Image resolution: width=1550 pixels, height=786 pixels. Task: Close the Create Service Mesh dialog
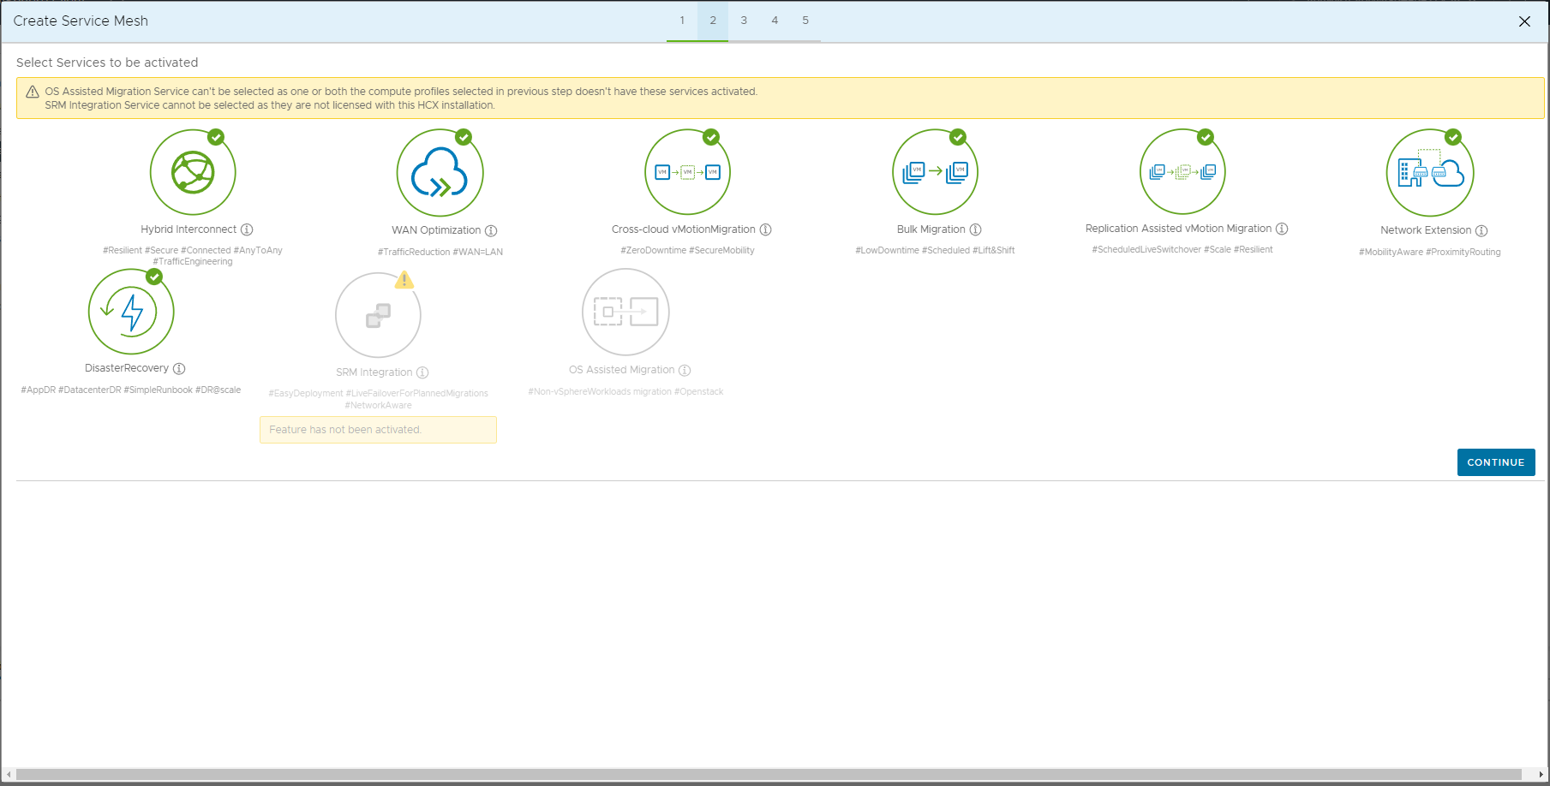pos(1524,21)
